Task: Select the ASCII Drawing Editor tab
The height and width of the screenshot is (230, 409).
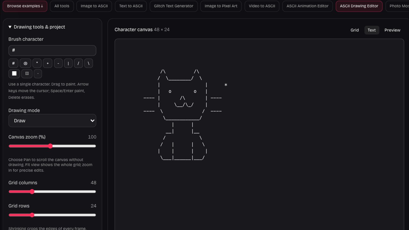Action: point(359,6)
